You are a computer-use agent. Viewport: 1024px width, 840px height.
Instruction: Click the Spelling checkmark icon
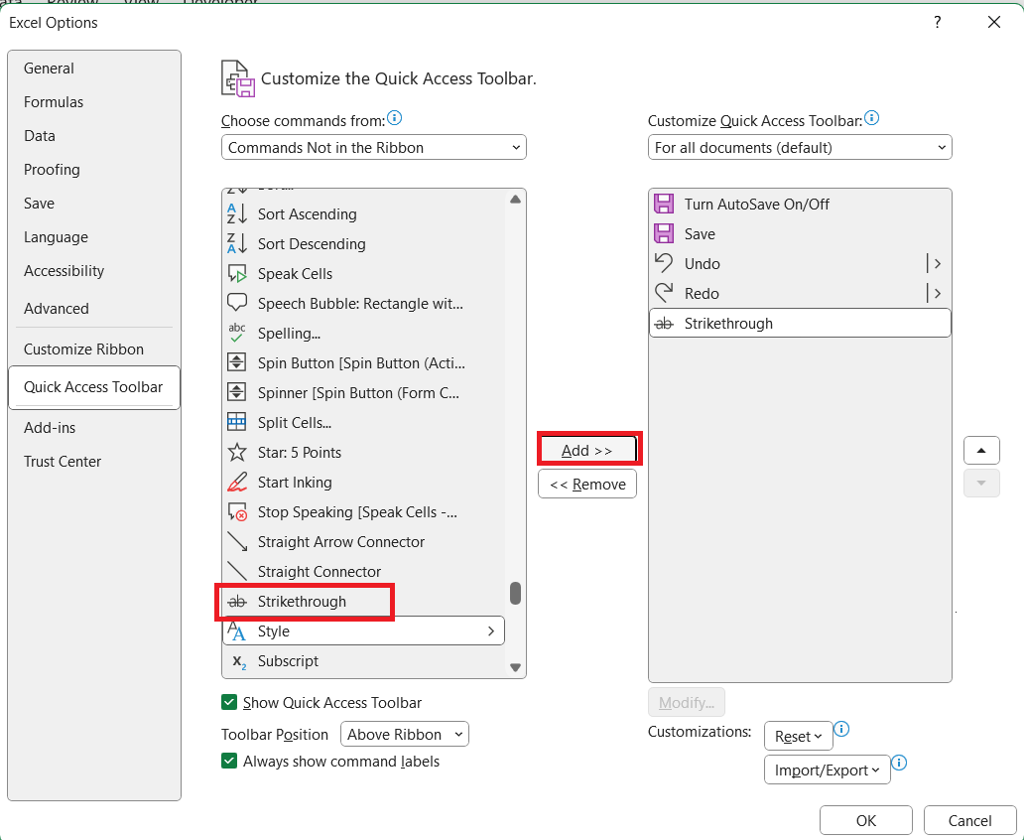[x=237, y=334]
